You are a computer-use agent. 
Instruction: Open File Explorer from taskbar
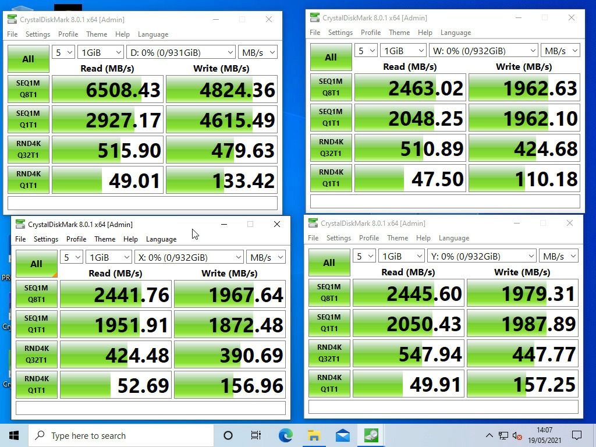[x=314, y=435]
